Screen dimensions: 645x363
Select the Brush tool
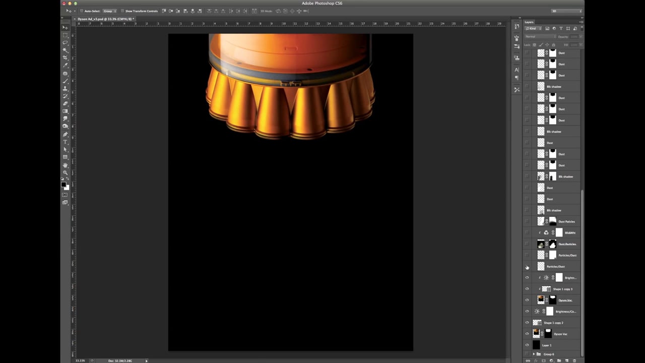[x=65, y=81]
